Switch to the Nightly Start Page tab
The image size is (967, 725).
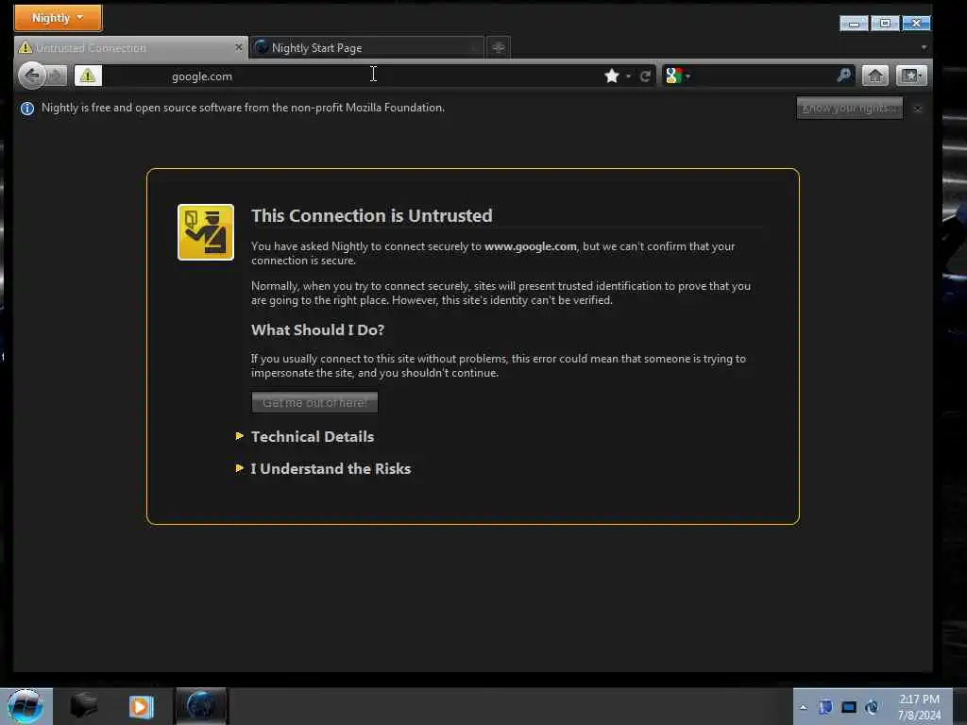point(367,47)
